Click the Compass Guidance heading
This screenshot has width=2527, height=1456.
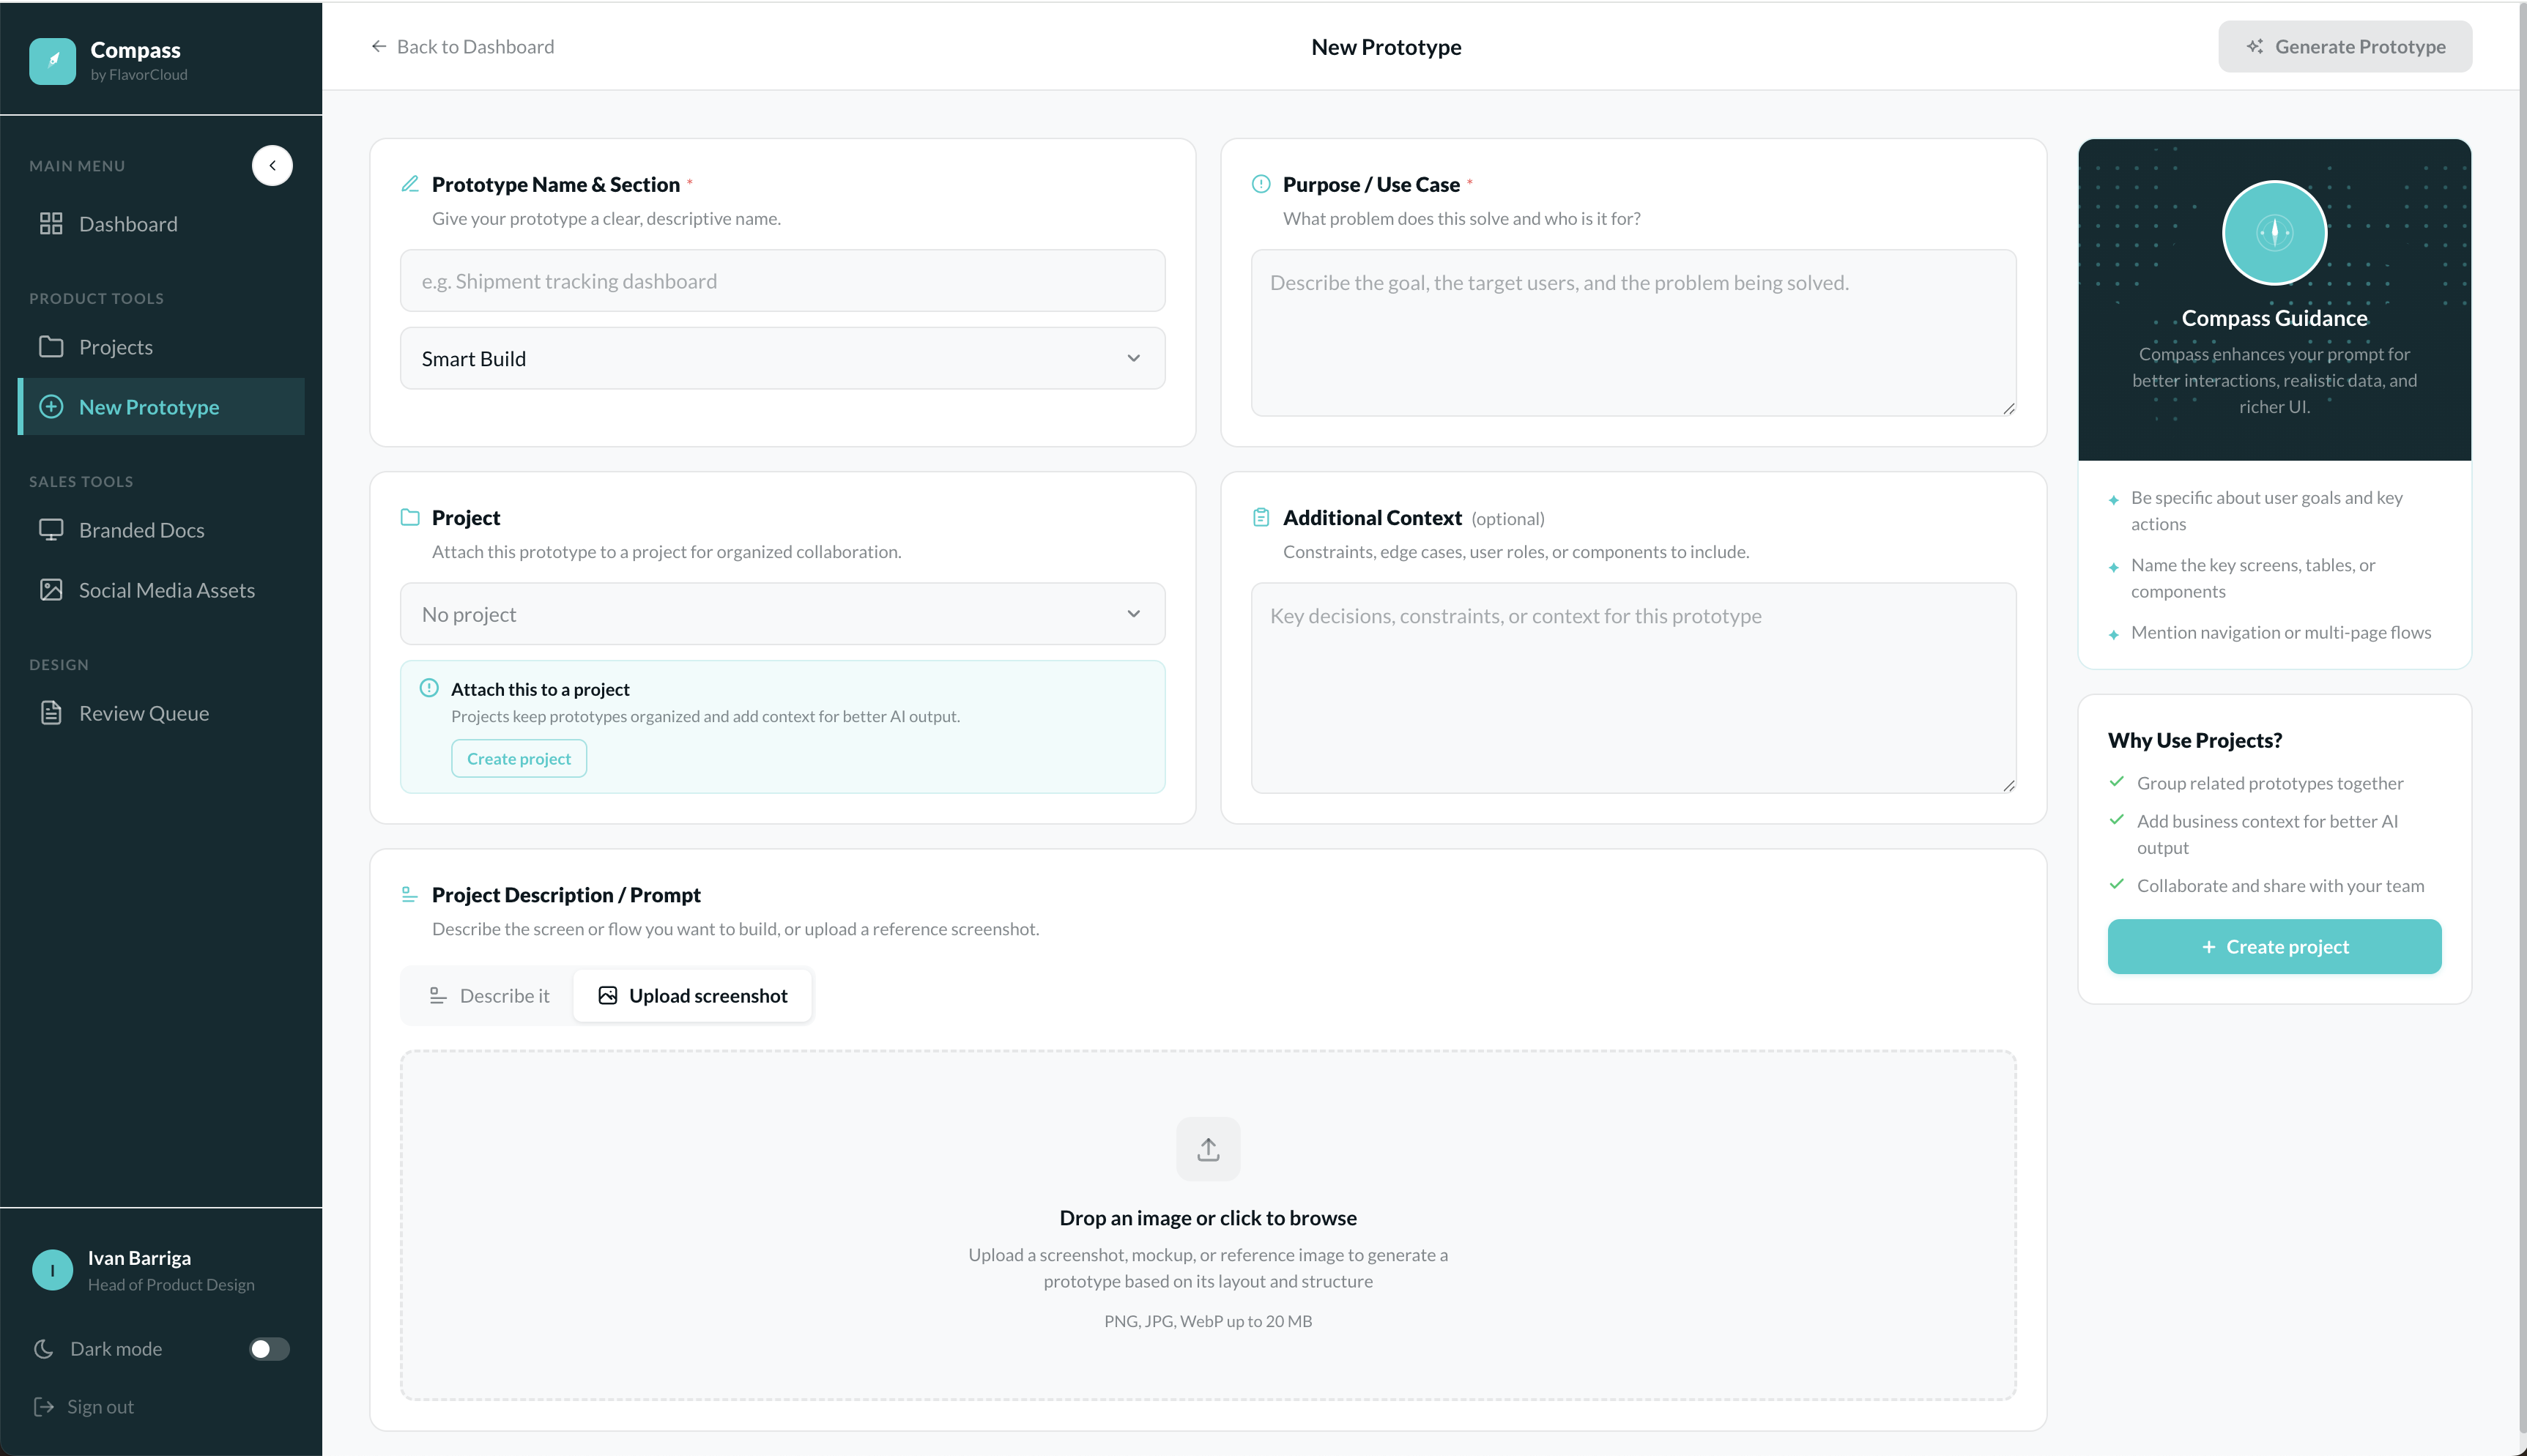(2274, 318)
